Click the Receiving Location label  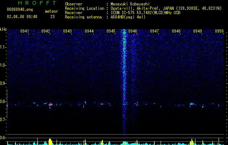pyautogui.click(x=84, y=8)
